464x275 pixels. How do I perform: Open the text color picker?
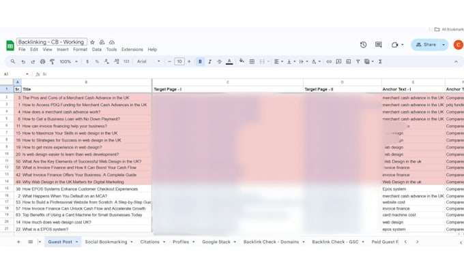229,62
